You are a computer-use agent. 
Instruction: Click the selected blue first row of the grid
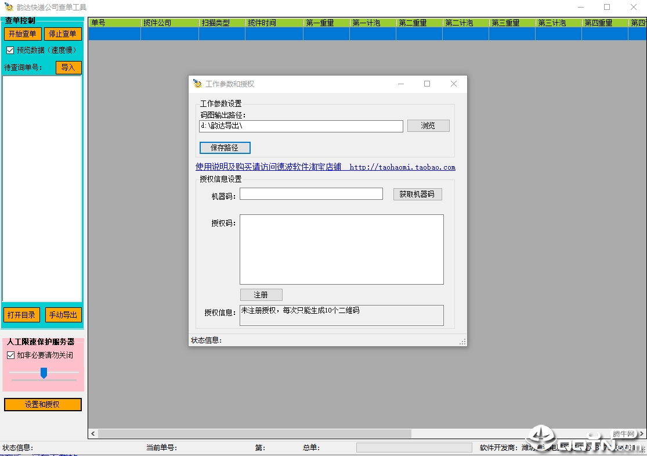pyautogui.click(x=368, y=34)
